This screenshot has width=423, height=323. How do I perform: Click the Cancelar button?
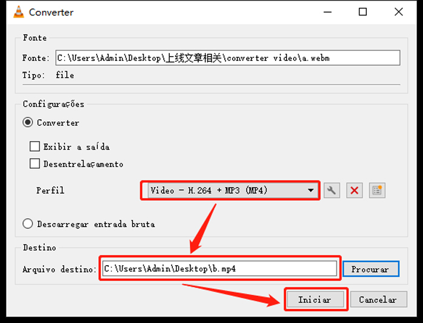[378, 299]
